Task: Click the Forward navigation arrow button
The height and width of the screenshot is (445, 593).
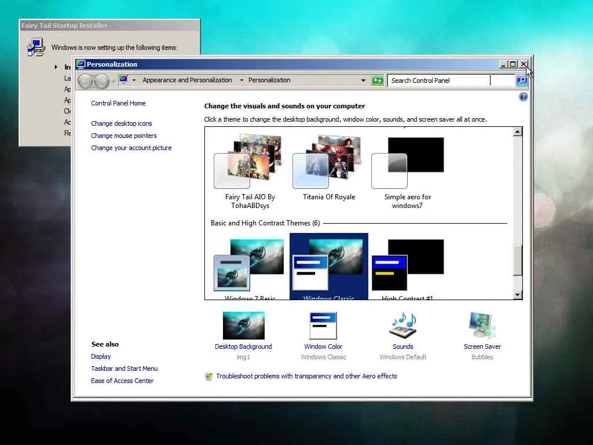Action: pyautogui.click(x=101, y=81)
